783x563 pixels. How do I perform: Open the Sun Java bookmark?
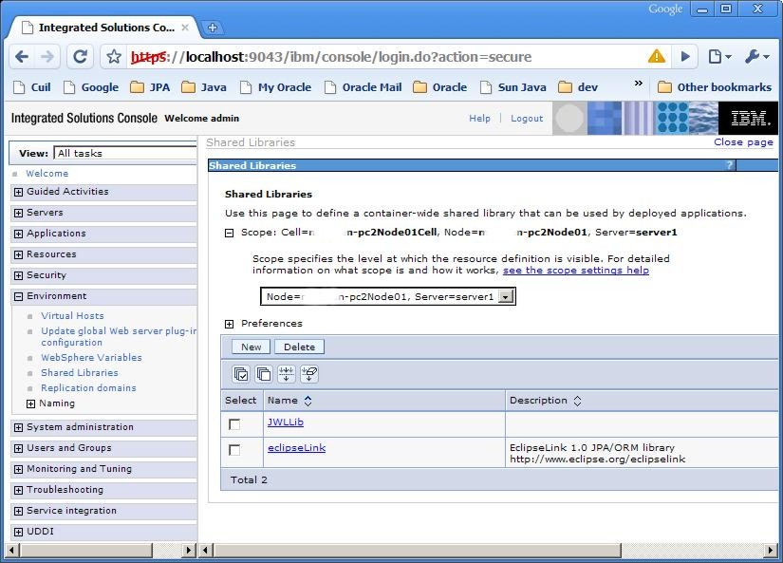point(513,87)
